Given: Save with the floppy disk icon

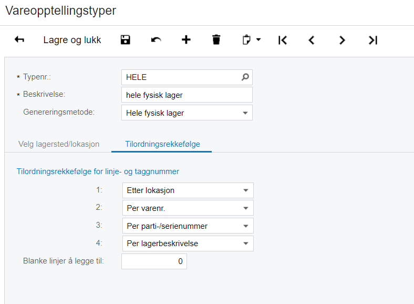Looking at the screenshot, I should point(126,40).
